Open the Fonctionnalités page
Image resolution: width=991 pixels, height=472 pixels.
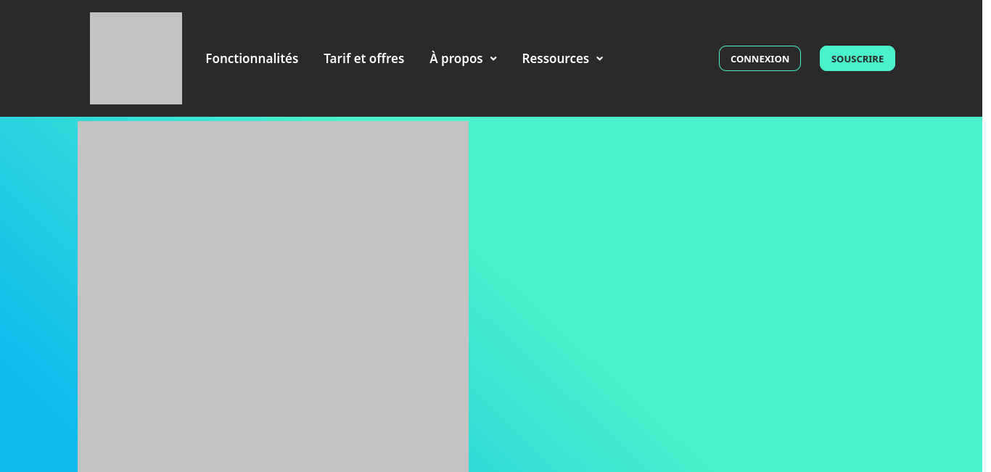252,59
